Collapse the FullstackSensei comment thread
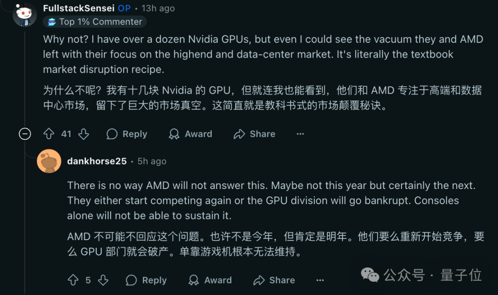Viewport: 498px width, 295px height. point(25,134)
